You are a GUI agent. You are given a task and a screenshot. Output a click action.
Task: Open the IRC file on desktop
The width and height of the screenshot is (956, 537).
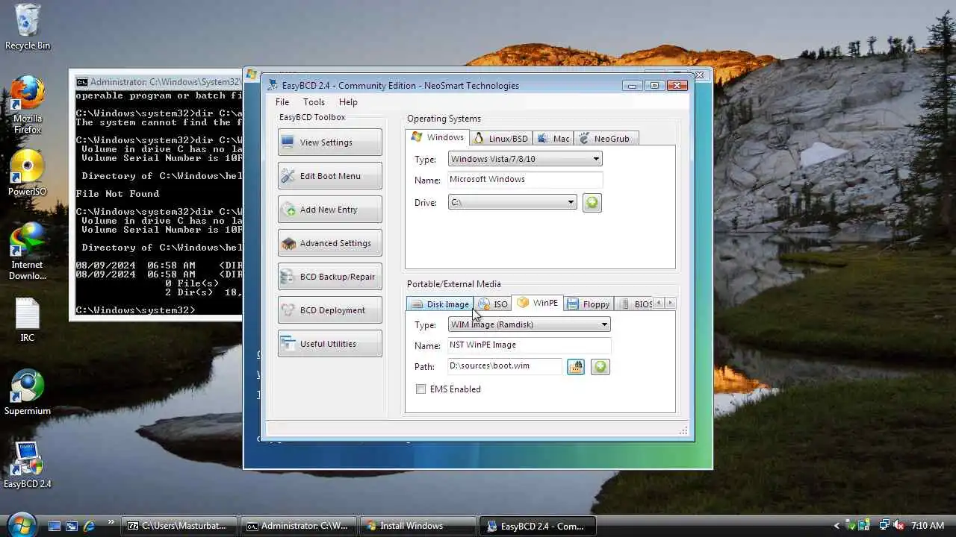tap(28, 320)
